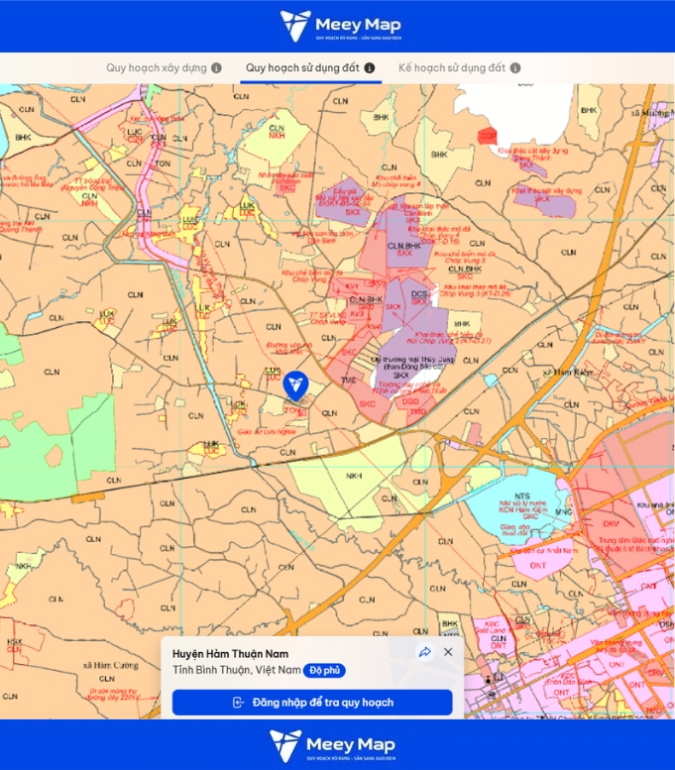Viewport: 675px width, 770px height.
Task: Click the info icon beside Quy hoạch sử dụng đất
Action: pyautogui.click(x=370, y=68)
